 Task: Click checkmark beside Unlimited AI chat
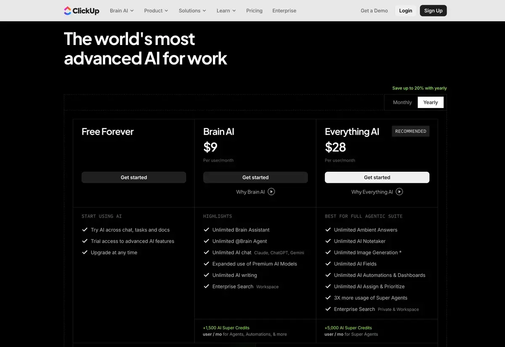tap(206, 252)
